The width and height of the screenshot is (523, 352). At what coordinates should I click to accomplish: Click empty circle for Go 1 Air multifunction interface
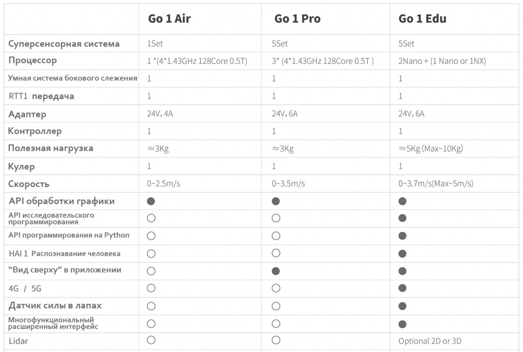pos(151,323)
